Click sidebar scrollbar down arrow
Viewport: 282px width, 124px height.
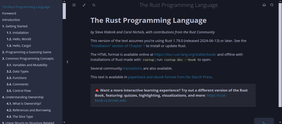64,122
